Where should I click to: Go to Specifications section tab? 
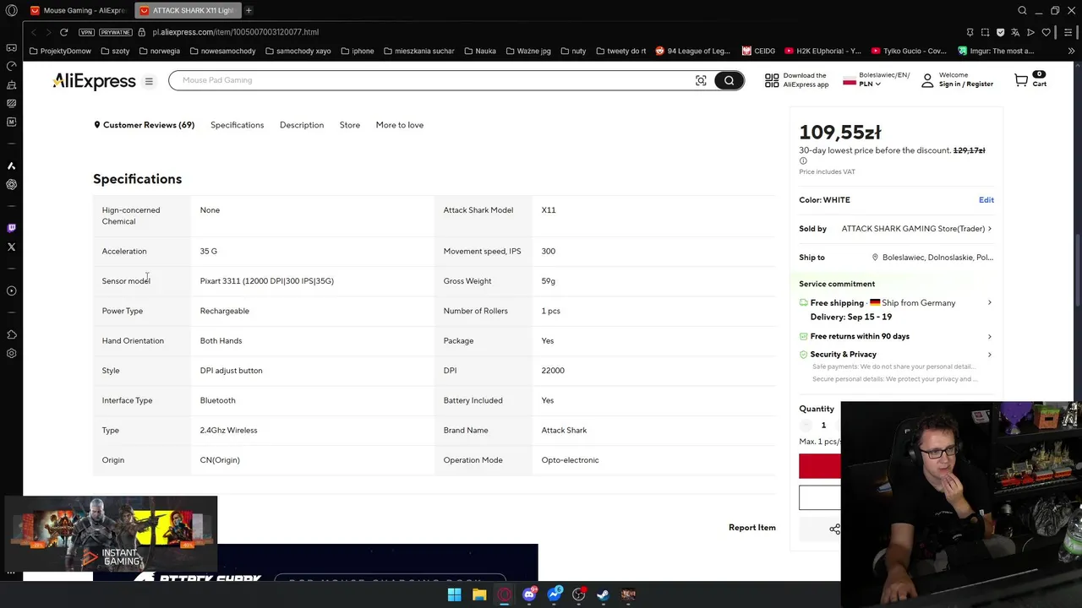point(237,125)
